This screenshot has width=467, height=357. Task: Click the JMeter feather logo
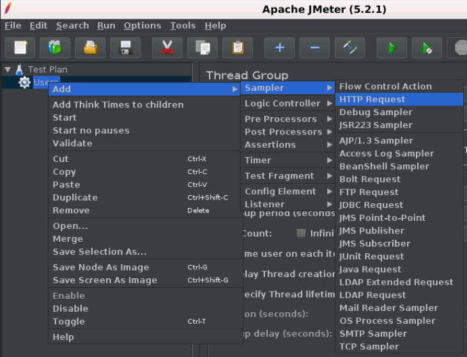pyautogui.click(x=8, y=9)
